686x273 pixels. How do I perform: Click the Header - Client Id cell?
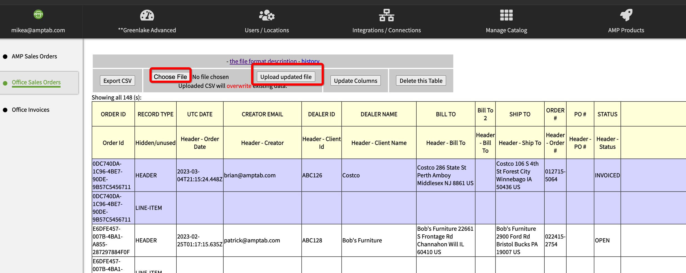[321, 143]
